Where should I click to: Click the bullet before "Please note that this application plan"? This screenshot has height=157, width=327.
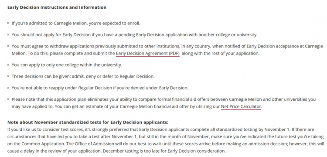[8, 99]
